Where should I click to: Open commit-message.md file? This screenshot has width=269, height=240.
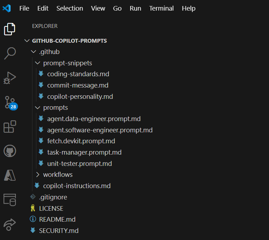tap(78, 85)
